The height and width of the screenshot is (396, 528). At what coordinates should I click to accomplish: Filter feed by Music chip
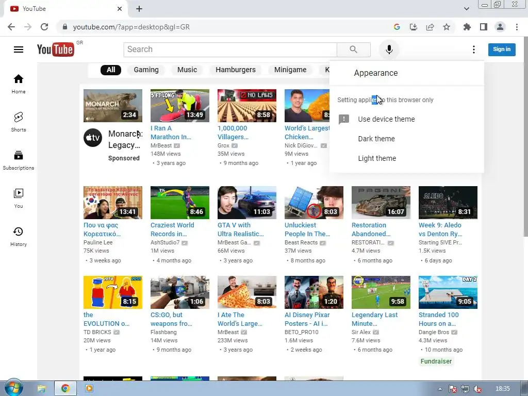[x=187, y=70]
